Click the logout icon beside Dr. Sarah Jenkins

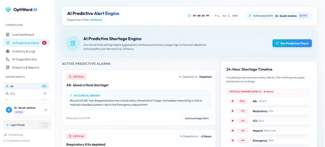(46, 110)
